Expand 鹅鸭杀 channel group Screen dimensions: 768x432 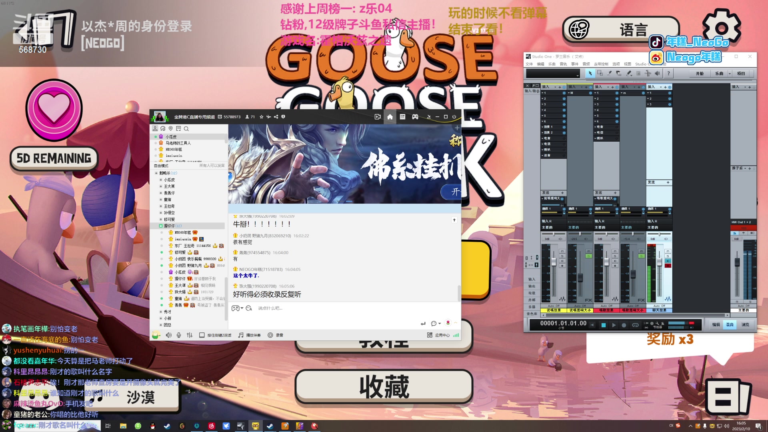[156, 173]
